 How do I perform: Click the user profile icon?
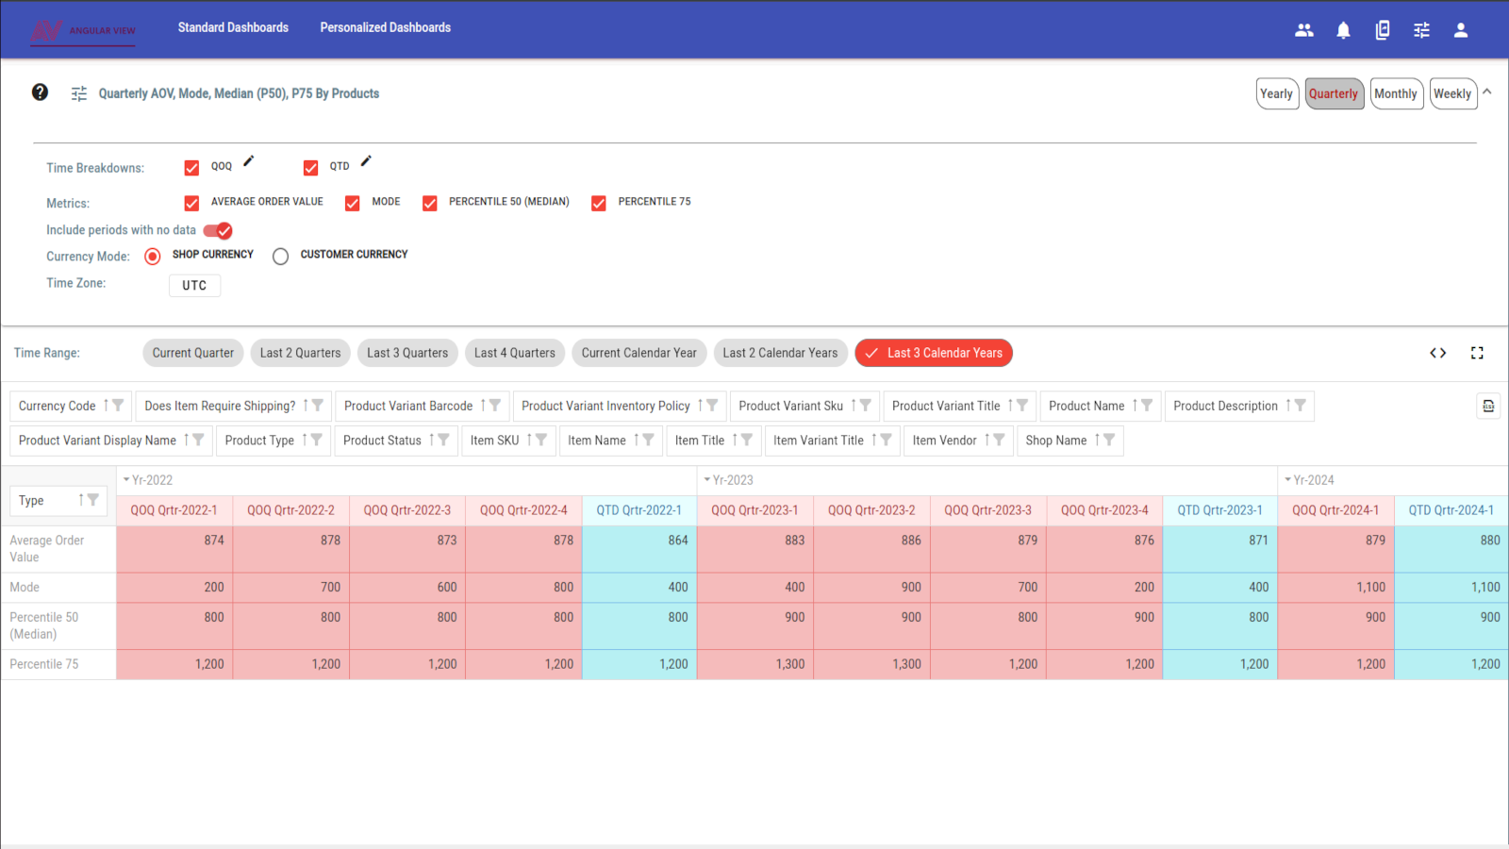[x=1460, y=29]
